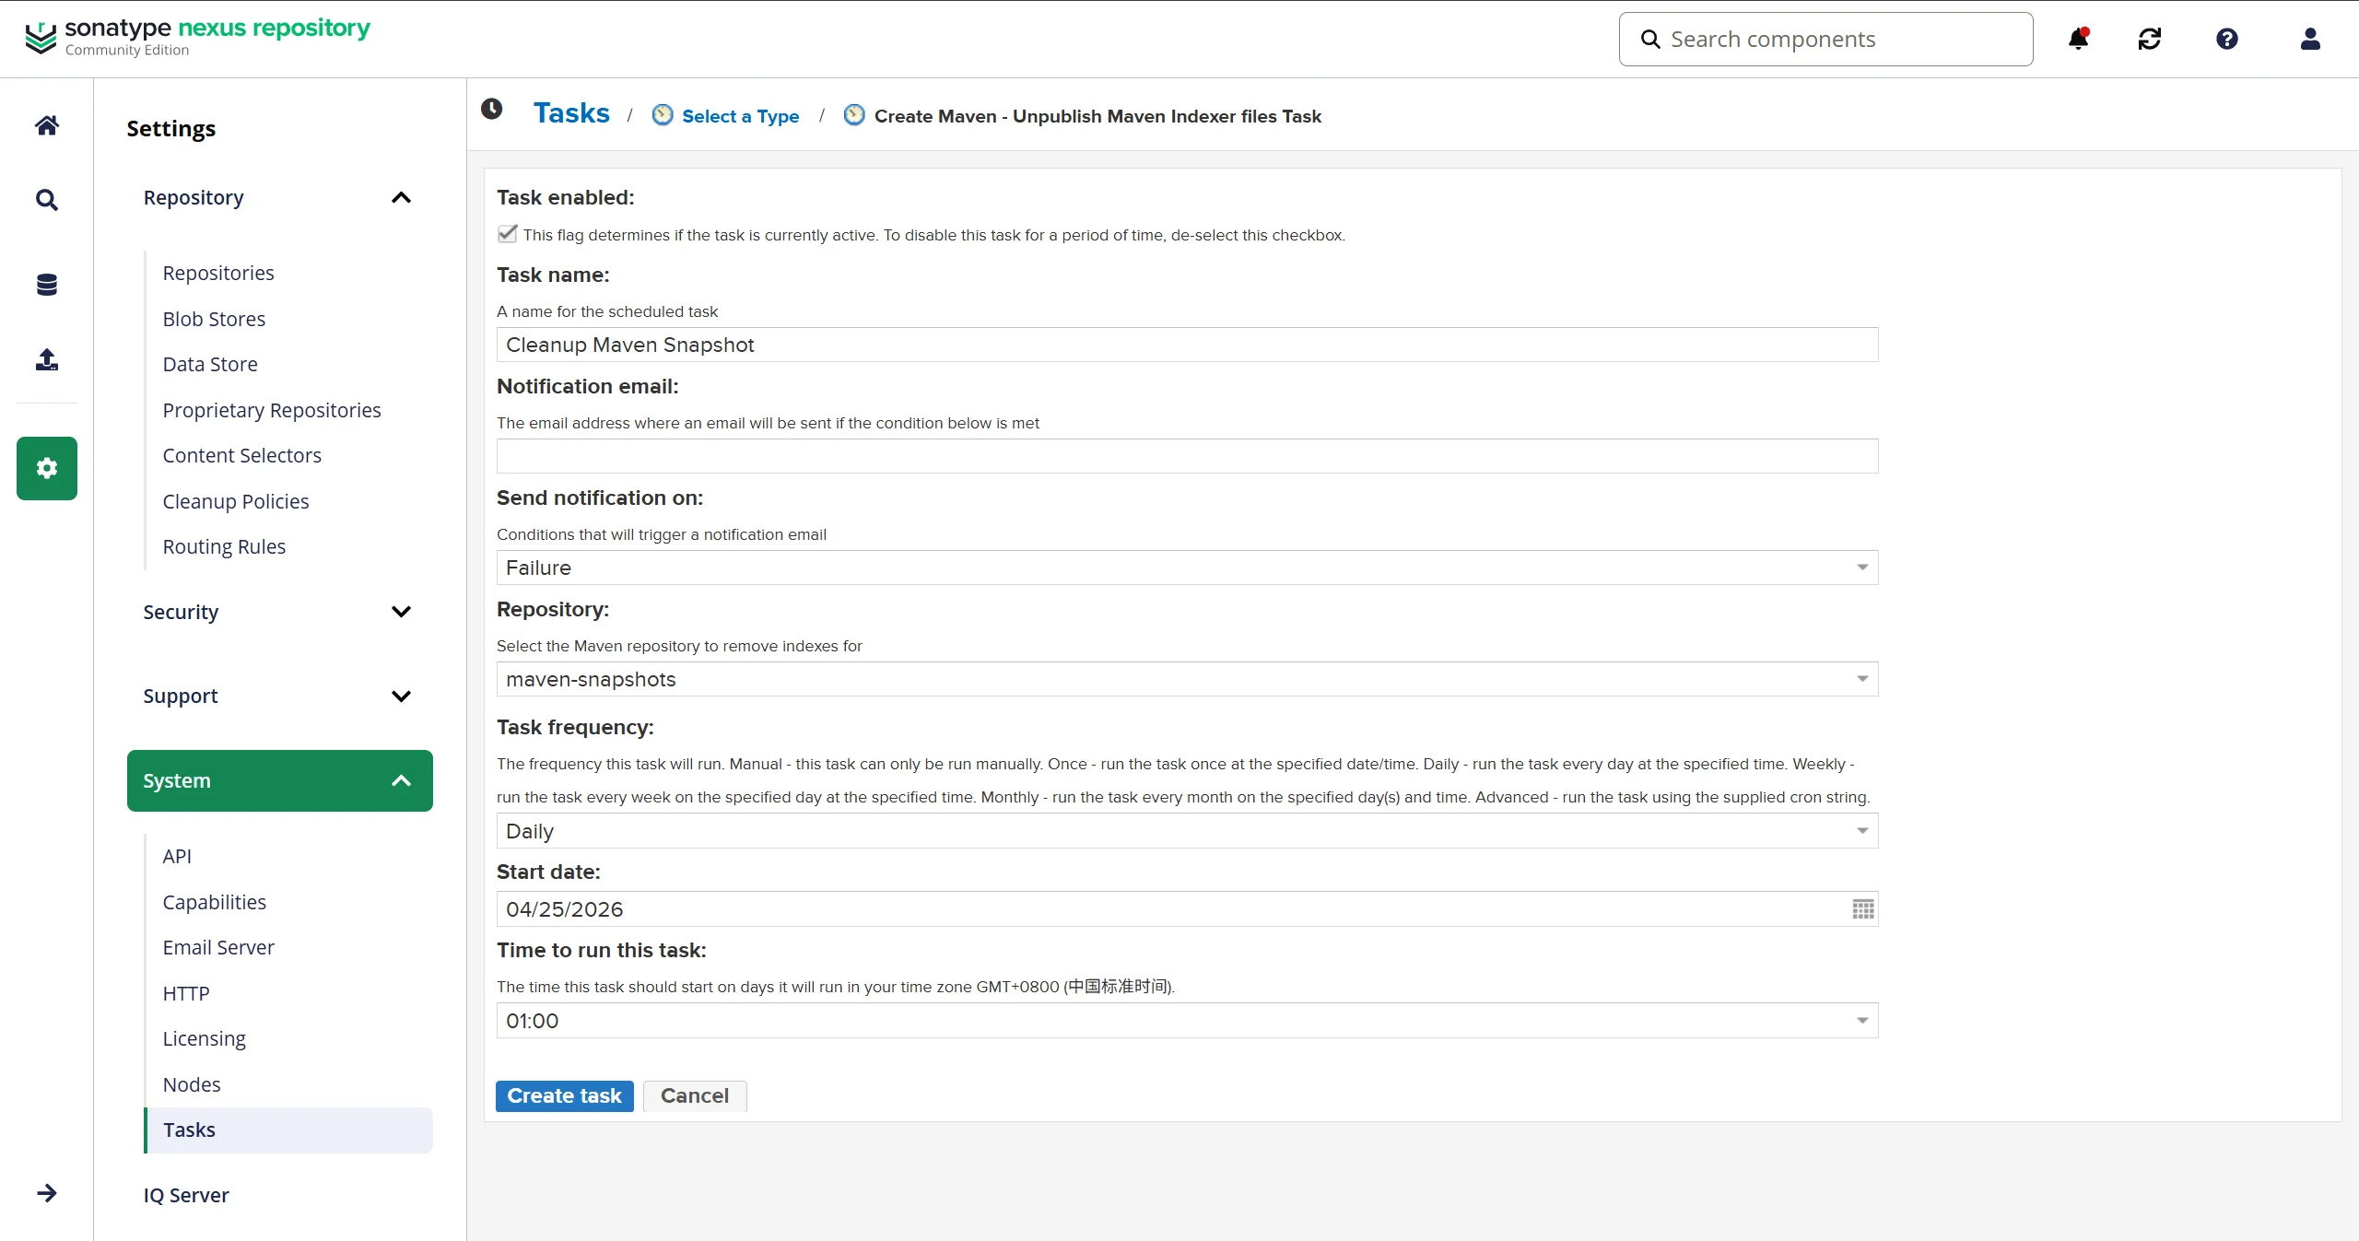
Task: Open Nodes settings page
Action: tap(192, 1085)
